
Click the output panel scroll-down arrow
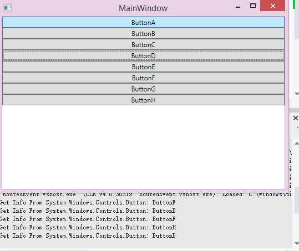pos(297,243)
